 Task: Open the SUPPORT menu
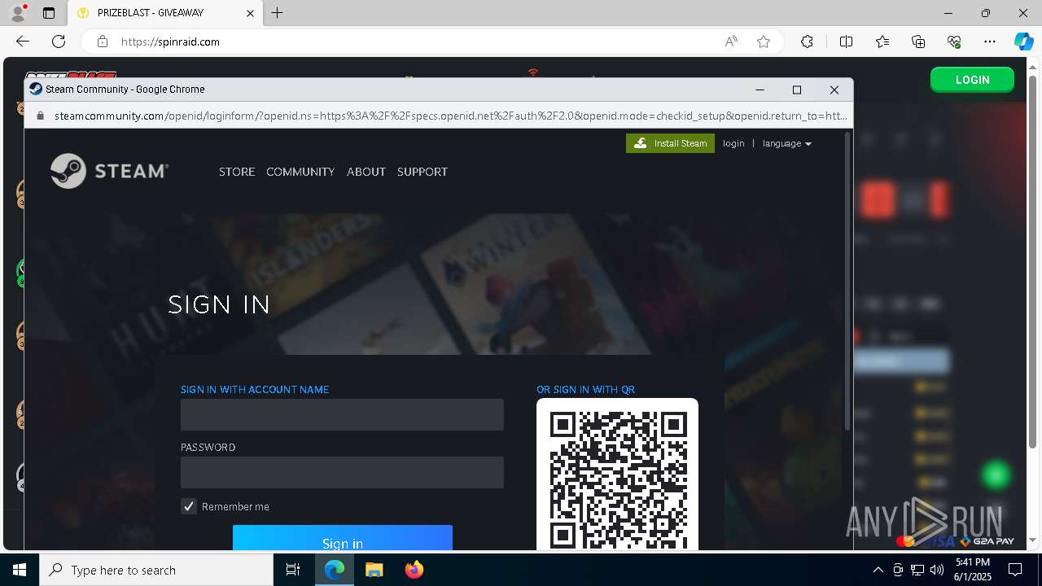click(x=422, y=172)
